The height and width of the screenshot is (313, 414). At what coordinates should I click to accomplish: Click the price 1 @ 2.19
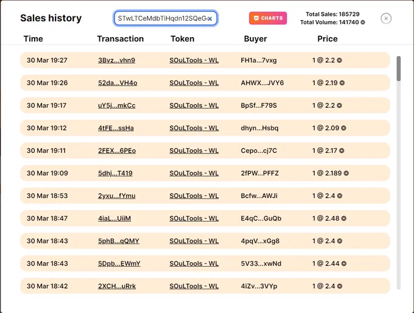pos(328,83)
